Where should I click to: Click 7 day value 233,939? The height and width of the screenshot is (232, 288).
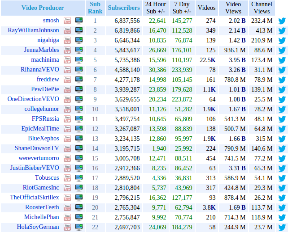click(x=182, y=70)
